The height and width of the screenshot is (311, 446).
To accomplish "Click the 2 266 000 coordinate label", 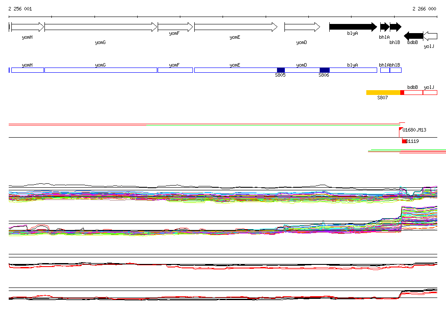I will (424, 9).
